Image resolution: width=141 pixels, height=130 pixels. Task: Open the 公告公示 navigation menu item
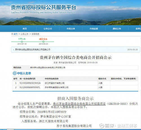tap(48, 29)
